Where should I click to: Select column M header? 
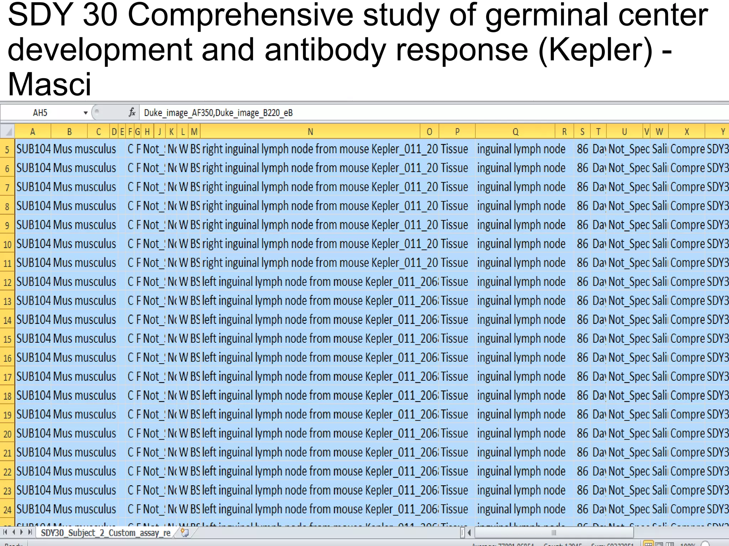(x=194, y=132)
